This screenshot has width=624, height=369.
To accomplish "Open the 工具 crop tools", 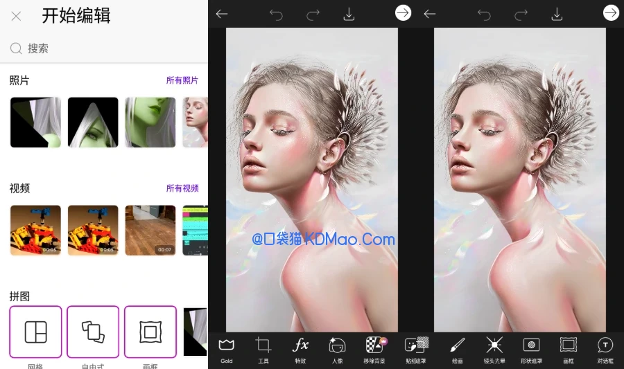I will [x=263, y=350].
